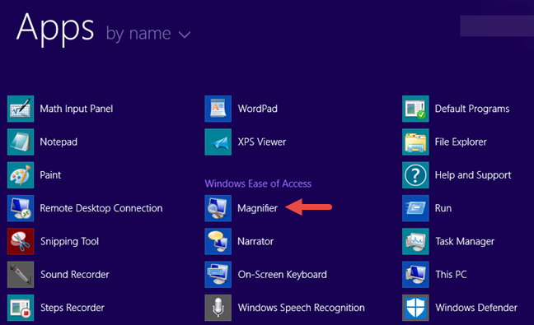Select the 'Narrator' app name

[255, 241]
